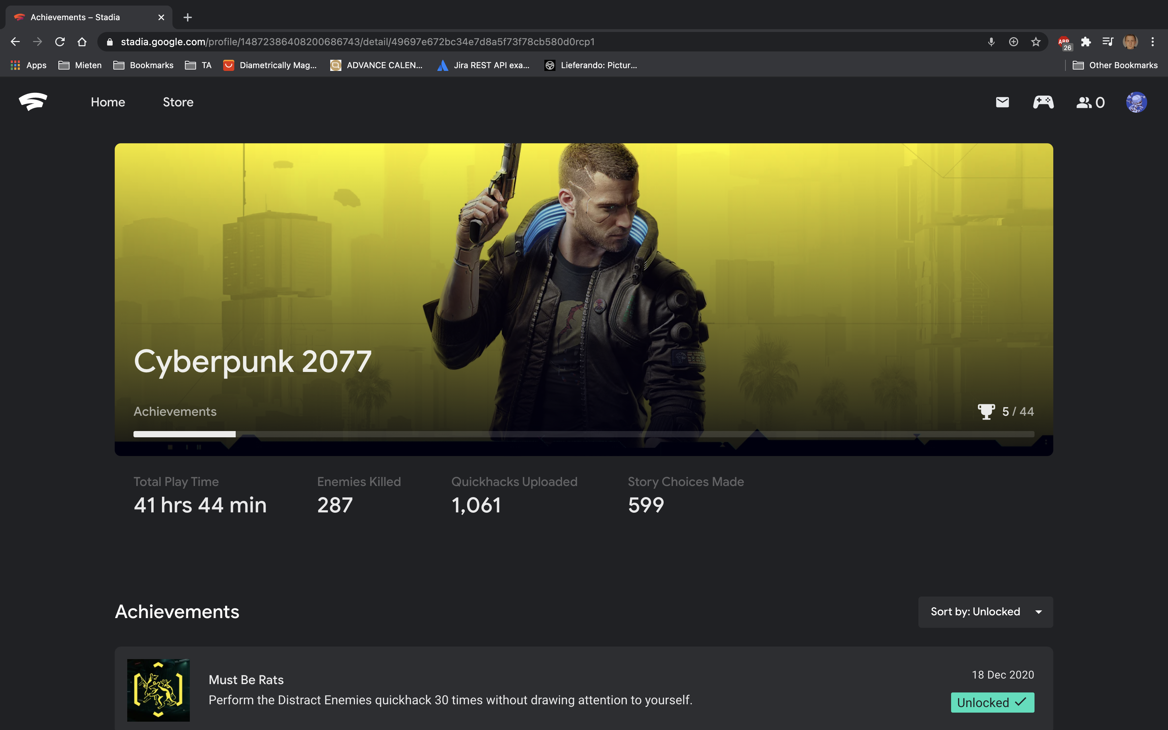Open Chrome profile avatar
The height and width of the screenshot is (730, 1168).
click(1130, 42)
